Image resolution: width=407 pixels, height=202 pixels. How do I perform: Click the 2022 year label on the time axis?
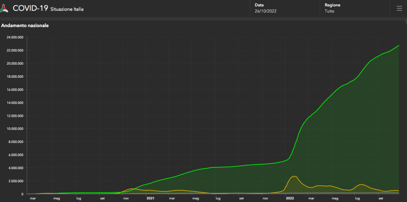[290, 198]
